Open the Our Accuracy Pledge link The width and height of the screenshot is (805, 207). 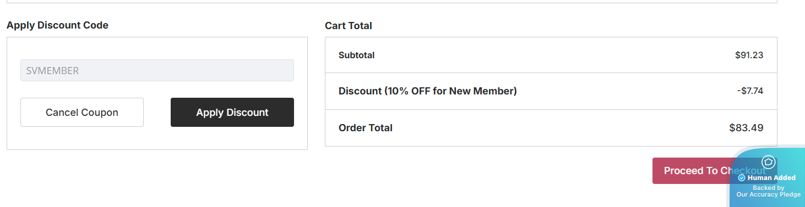click(768, 194)
